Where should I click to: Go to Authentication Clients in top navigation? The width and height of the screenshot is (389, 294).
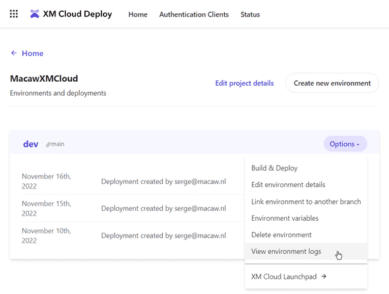(x=194, y=15)
